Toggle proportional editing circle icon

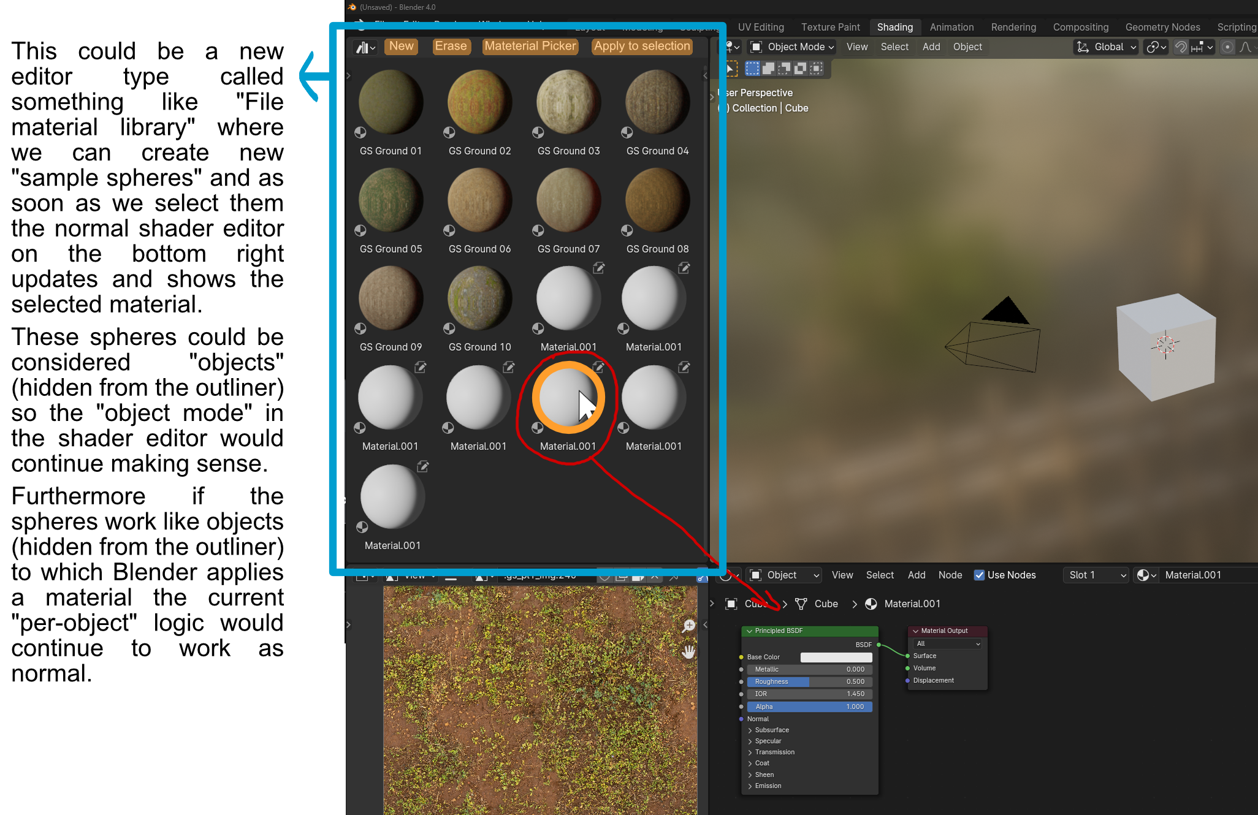pyautogui.click(x=1227, y=47)
